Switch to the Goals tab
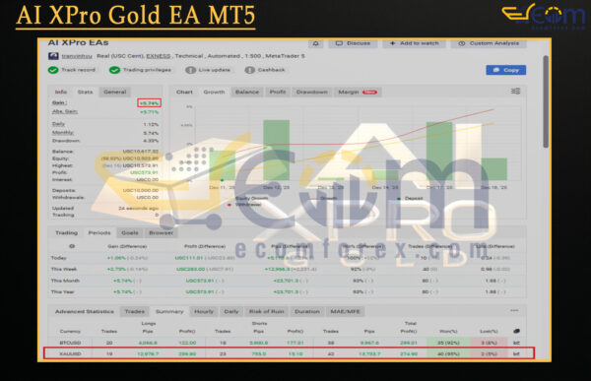Viewport: 591px width, 381px height. [x=130, y=233]
